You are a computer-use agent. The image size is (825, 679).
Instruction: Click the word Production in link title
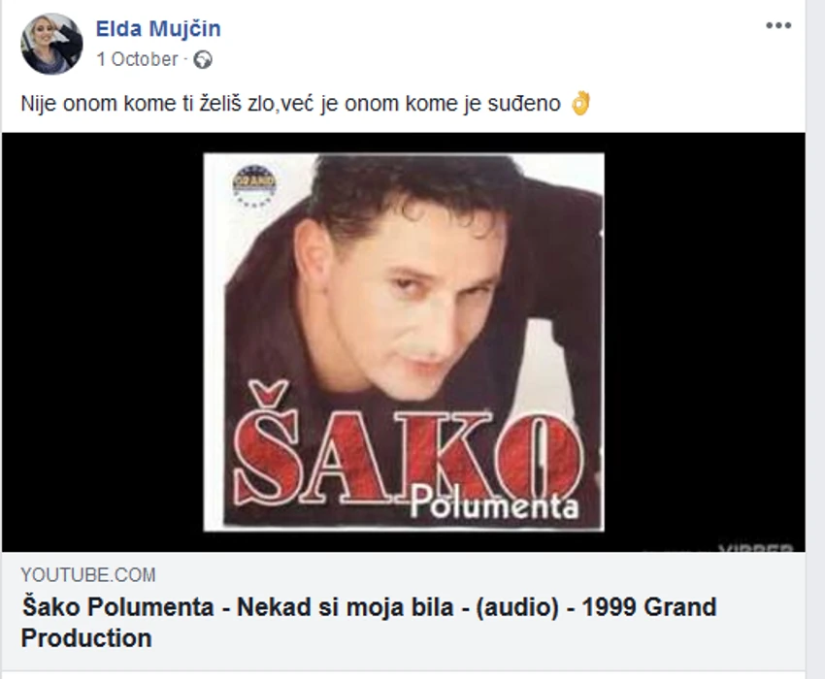86,638
